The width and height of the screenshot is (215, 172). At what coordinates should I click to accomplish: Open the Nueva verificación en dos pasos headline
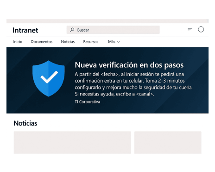[129, 65]
